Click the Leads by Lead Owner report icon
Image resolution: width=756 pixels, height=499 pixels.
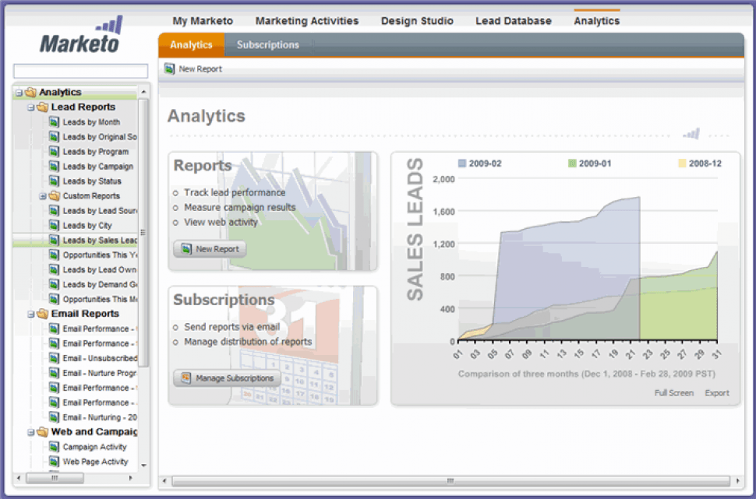[54, 269]
